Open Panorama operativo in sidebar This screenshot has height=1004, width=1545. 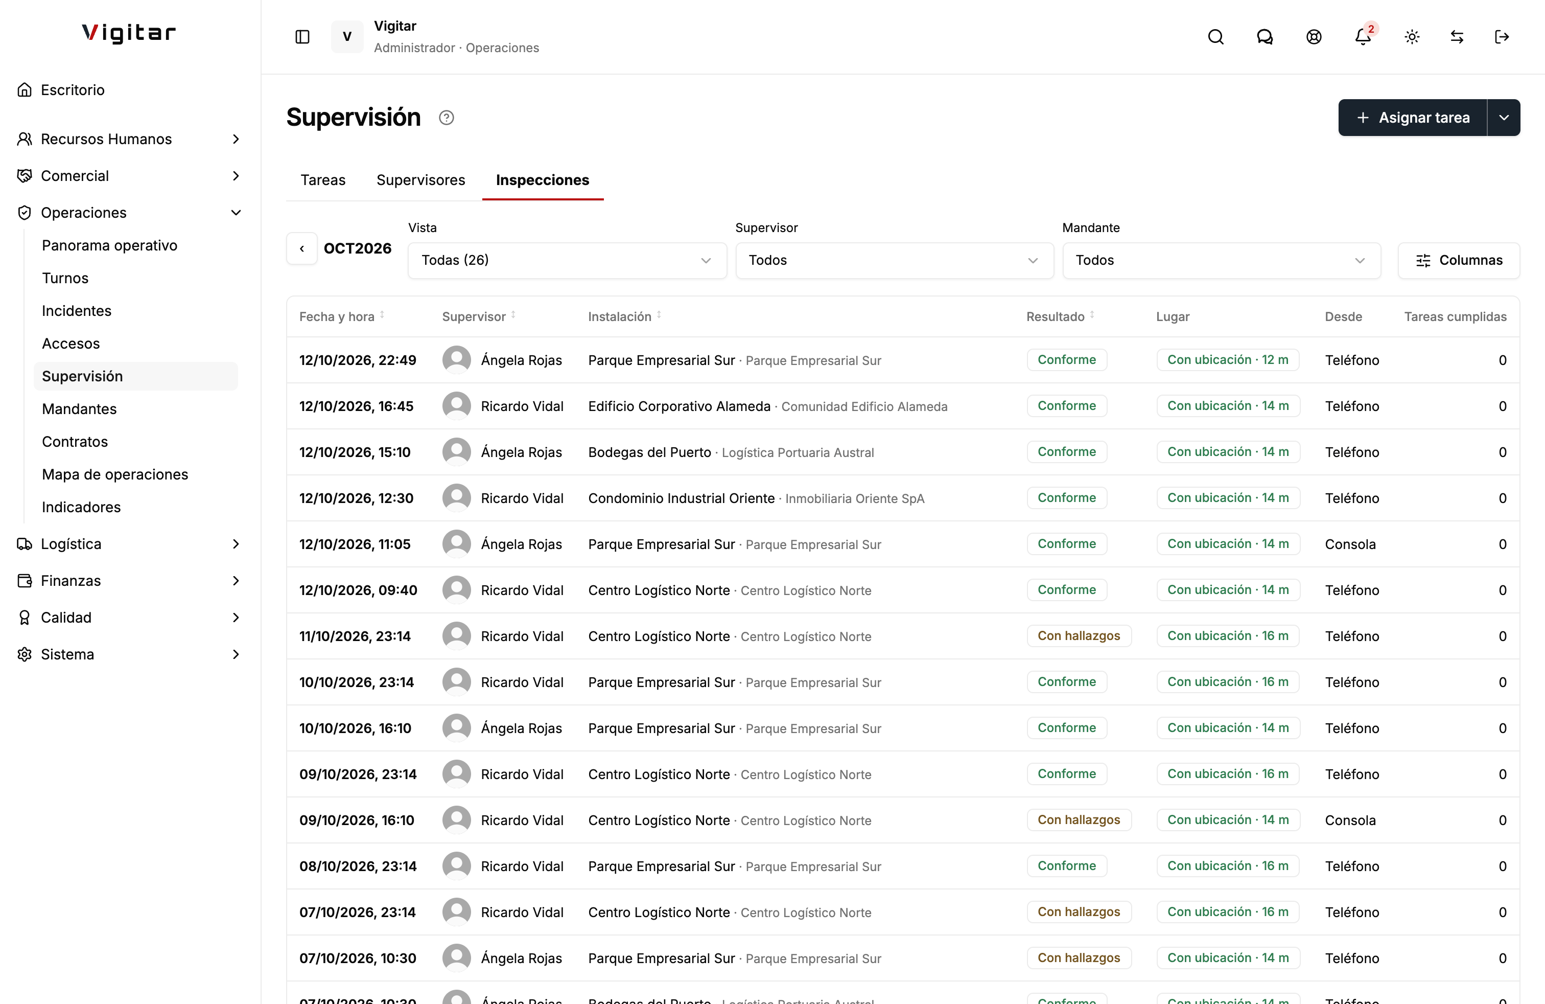pos(136,245)
